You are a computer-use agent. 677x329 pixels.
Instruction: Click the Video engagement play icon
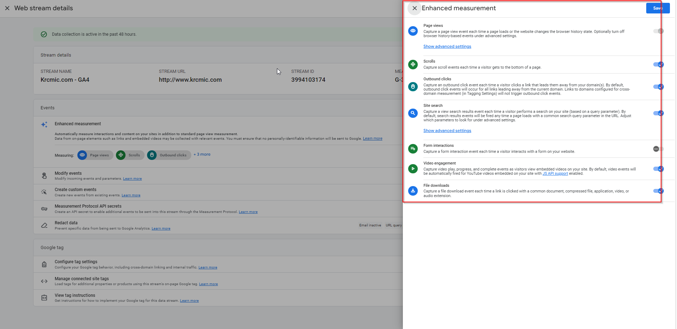[413, 169]
